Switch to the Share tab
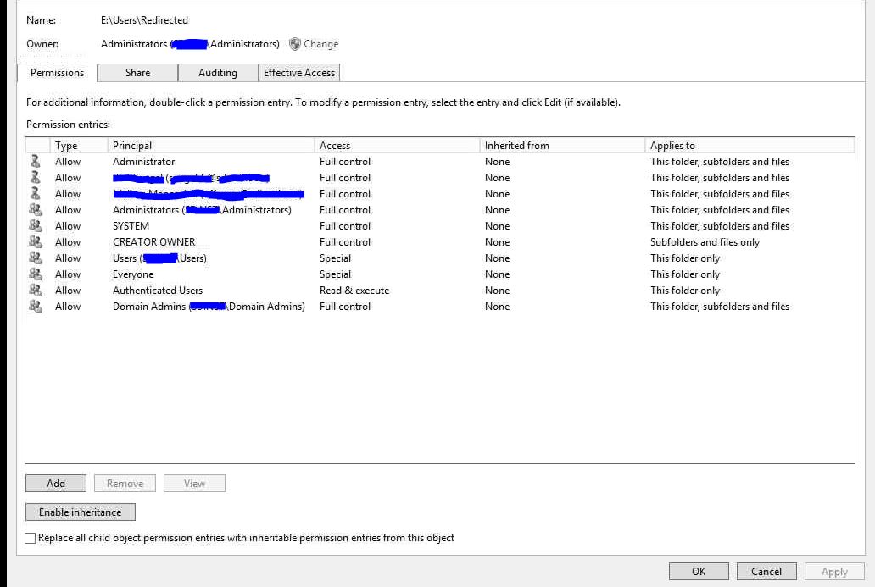This screenshot has width=875, height=587. click(x=137, y=73)
